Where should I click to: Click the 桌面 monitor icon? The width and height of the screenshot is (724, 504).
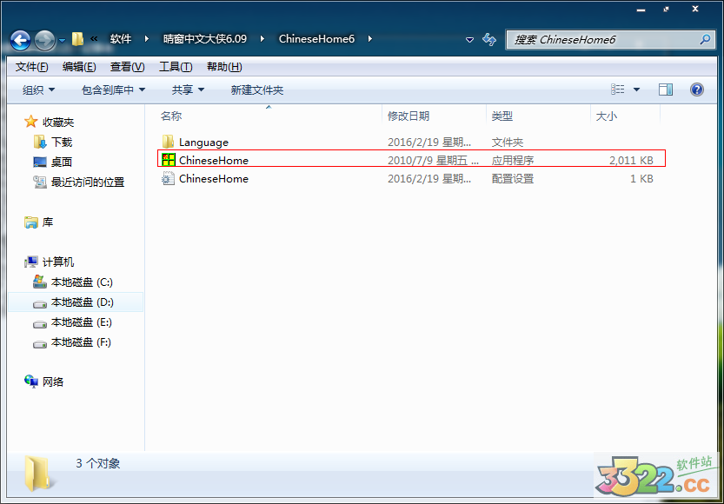click(40, 162)
